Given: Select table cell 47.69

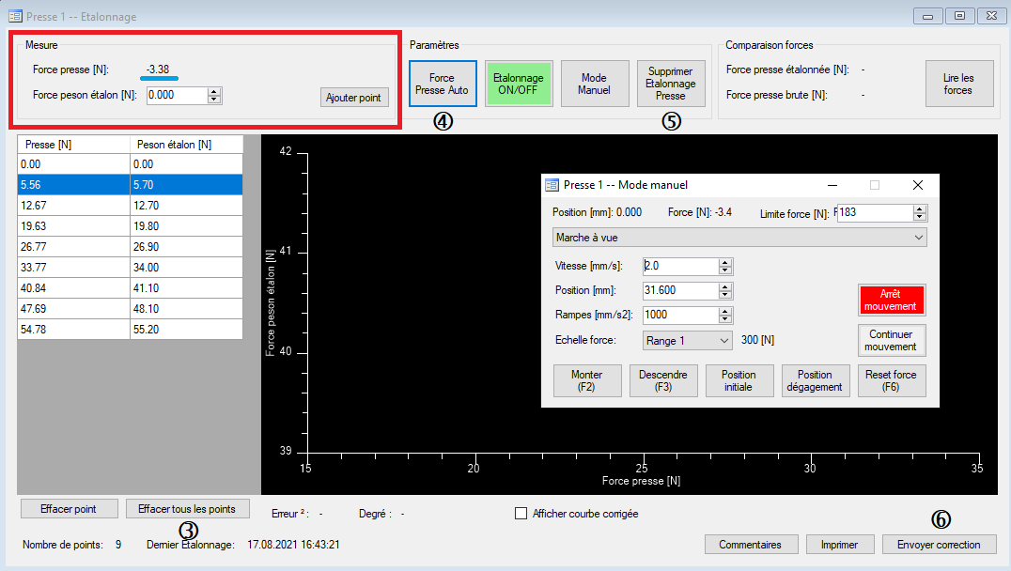Looking at the screenshot, I should click(73, 309).
